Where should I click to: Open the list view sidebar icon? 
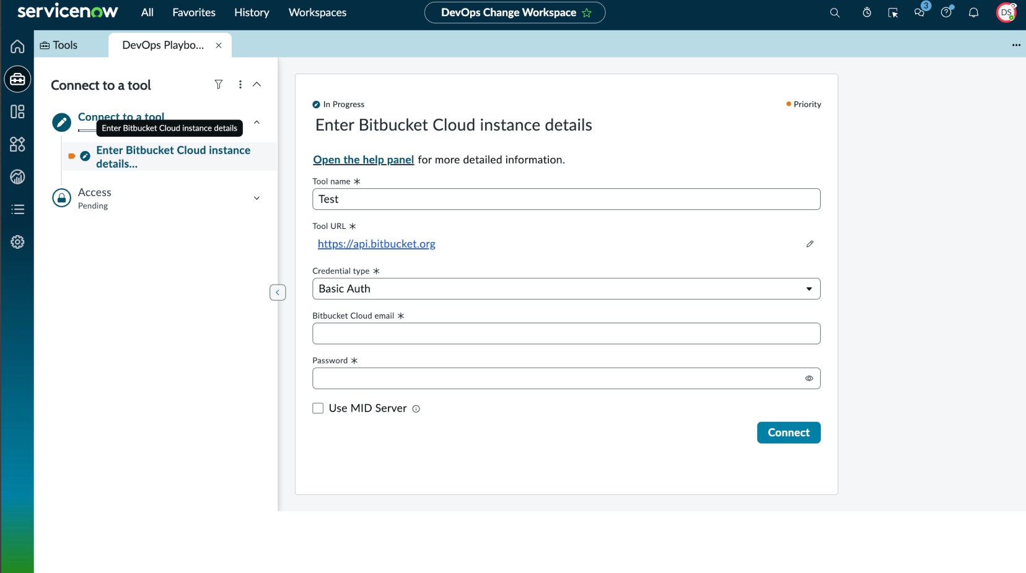17,209
